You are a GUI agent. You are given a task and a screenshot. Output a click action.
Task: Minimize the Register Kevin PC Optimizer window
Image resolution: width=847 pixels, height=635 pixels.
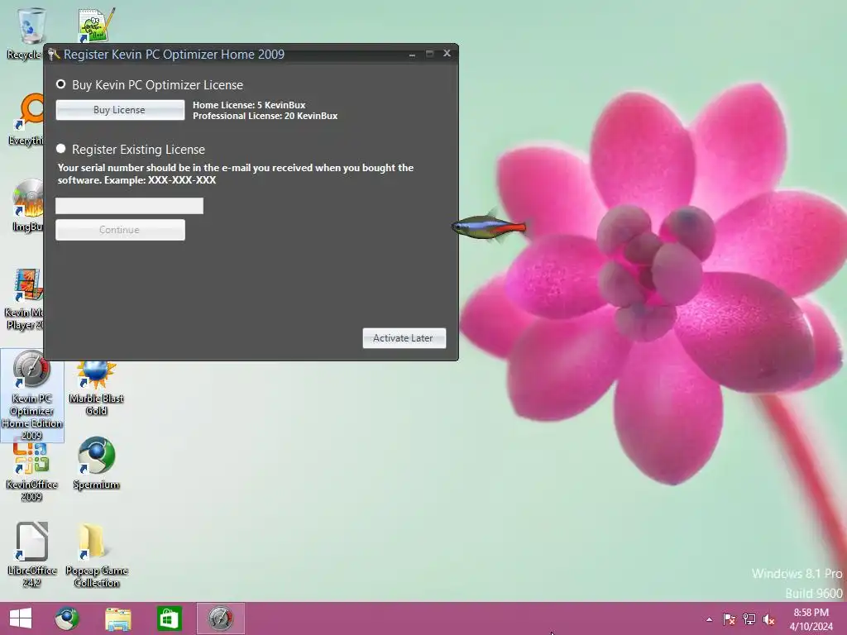[x=412, y=54]
